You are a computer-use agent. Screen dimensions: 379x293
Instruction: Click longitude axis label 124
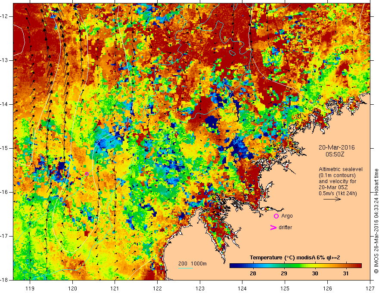[x=242, y=288]
